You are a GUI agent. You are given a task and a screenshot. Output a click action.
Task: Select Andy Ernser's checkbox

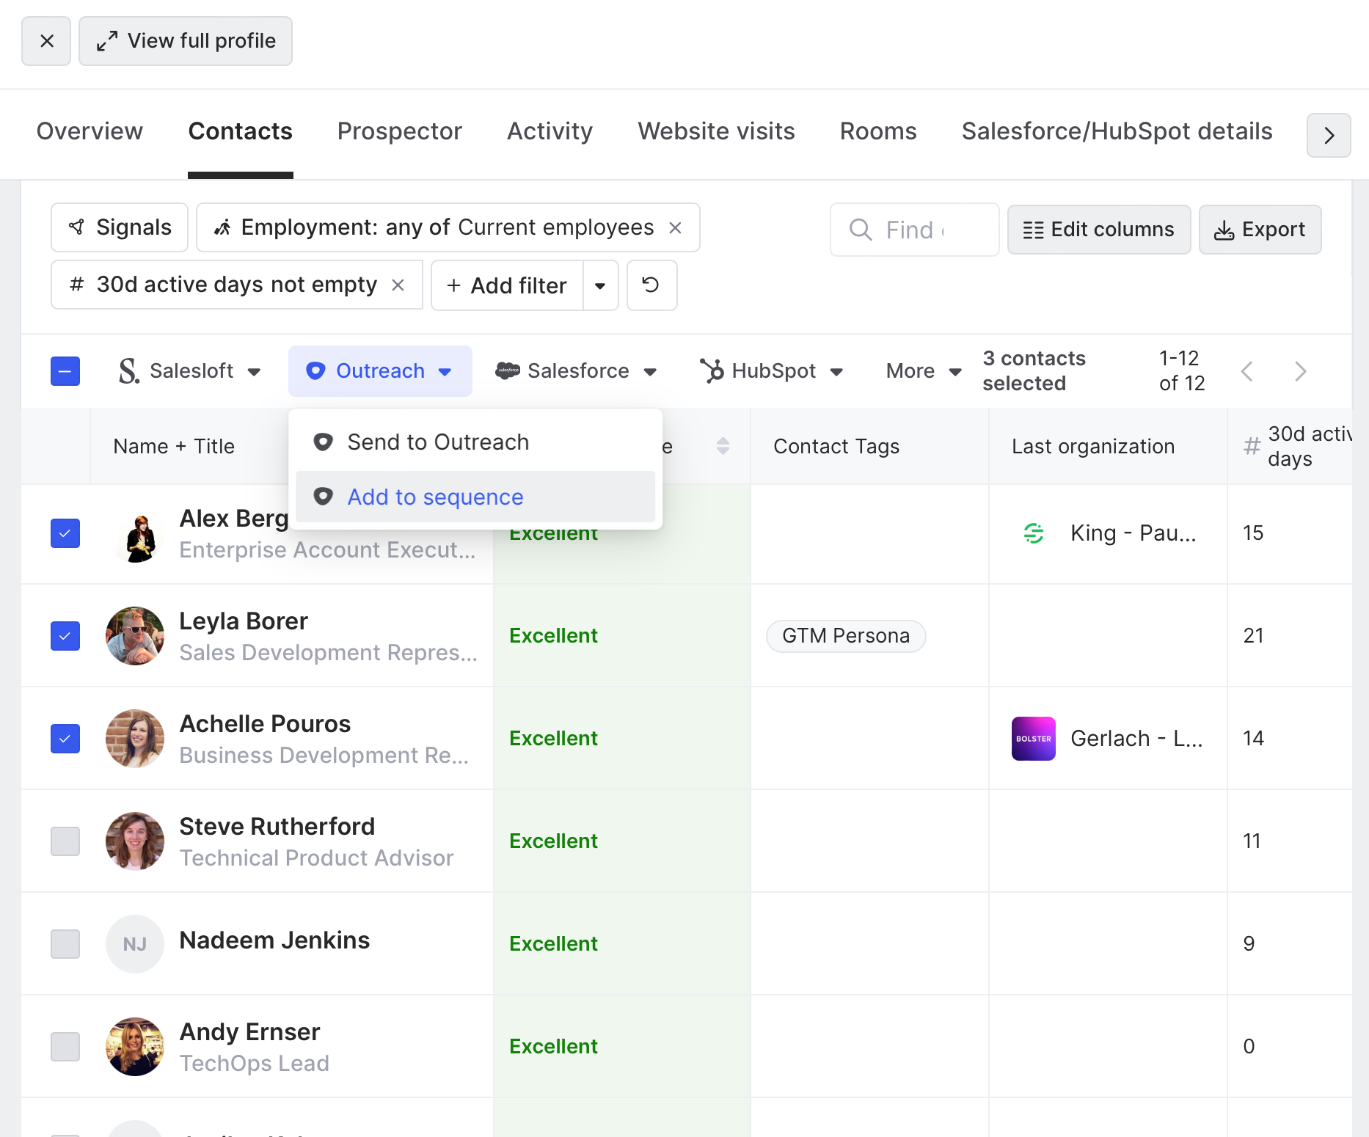(x=65, y=1047)
